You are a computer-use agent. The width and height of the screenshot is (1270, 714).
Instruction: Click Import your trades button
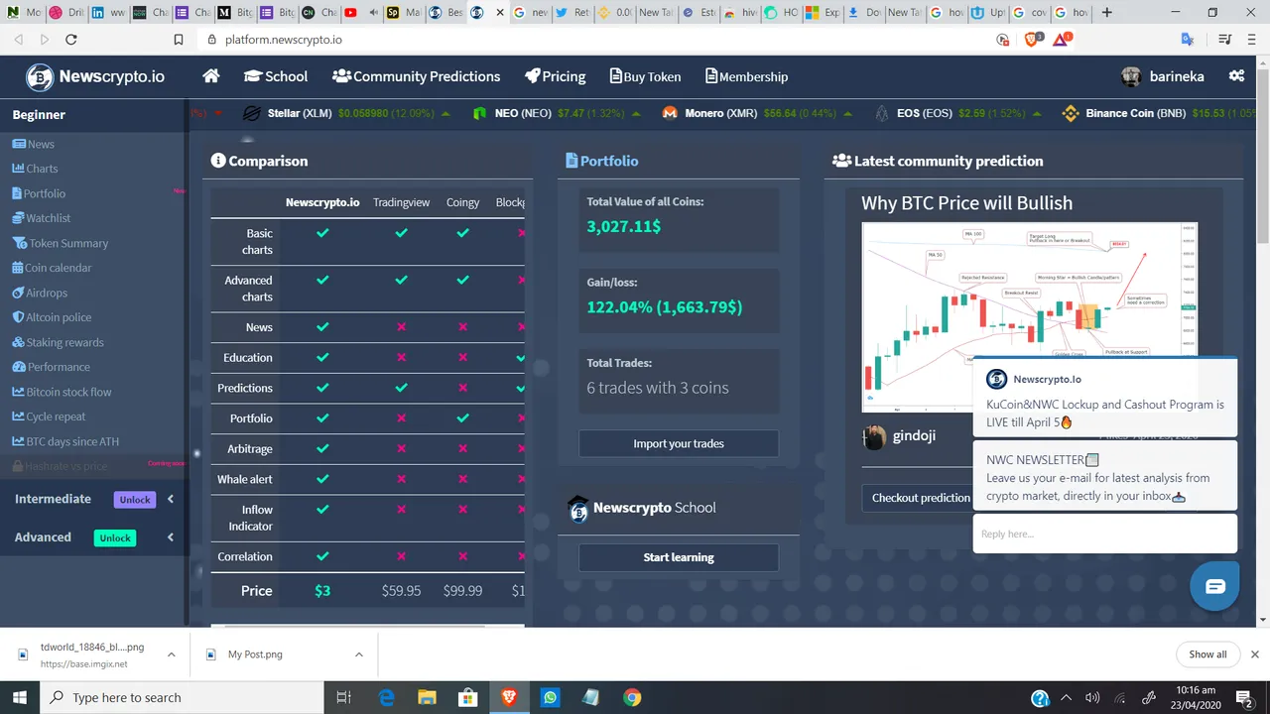click(679, 443)
